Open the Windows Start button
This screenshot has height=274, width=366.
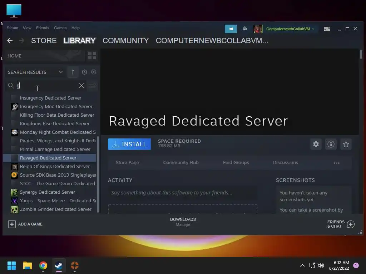(11, 265)
